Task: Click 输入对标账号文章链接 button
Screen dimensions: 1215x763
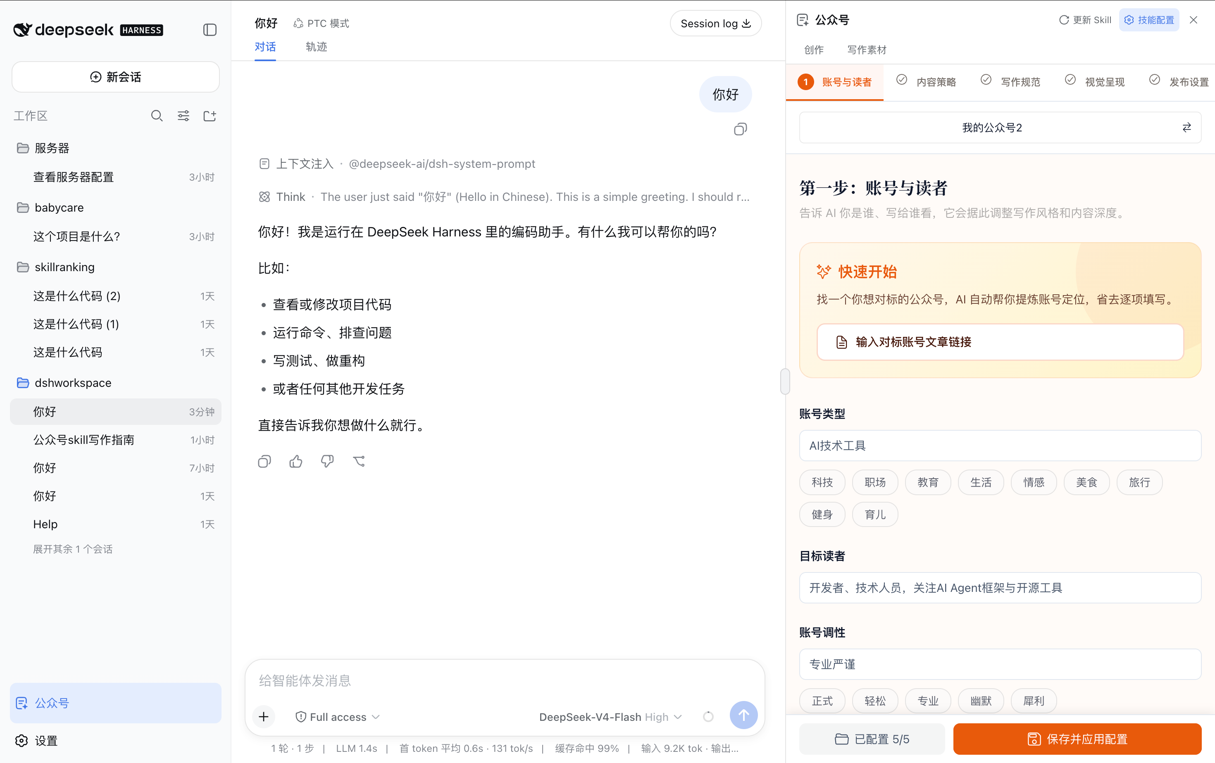Action: pos(1000,342)
